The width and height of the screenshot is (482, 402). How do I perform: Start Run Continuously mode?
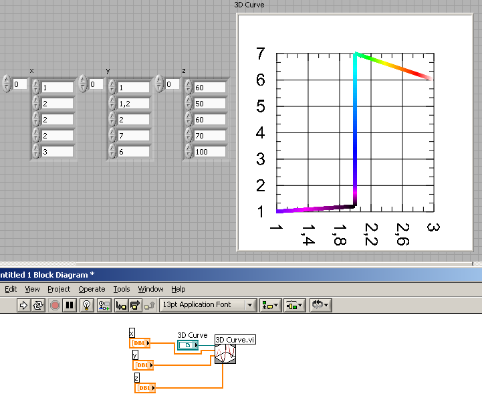tap(38, 305)
